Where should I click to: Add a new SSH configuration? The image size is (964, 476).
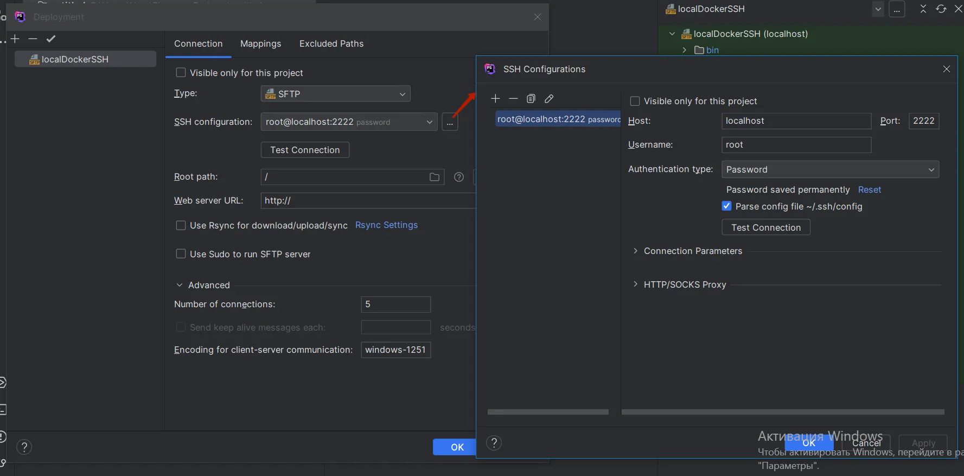[495, 98]
